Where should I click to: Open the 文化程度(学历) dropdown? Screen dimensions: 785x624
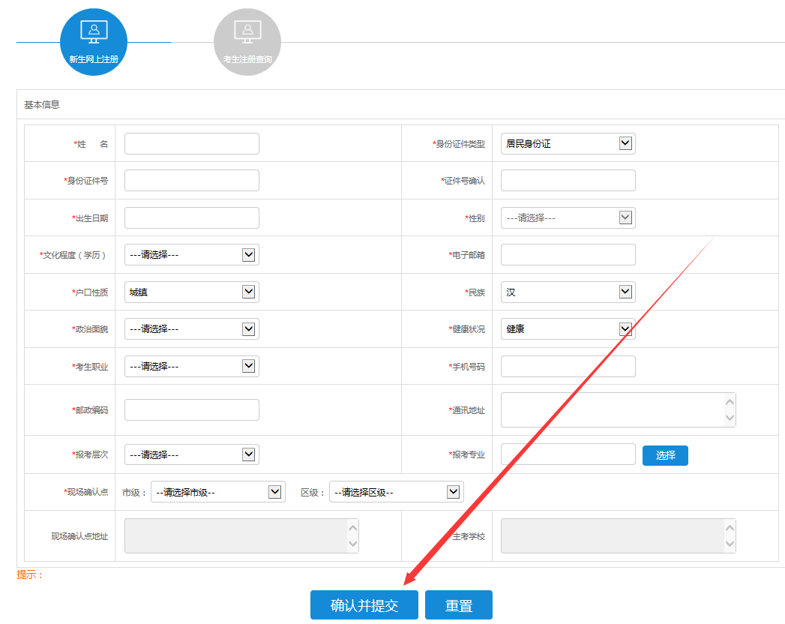tap(191, 254)
